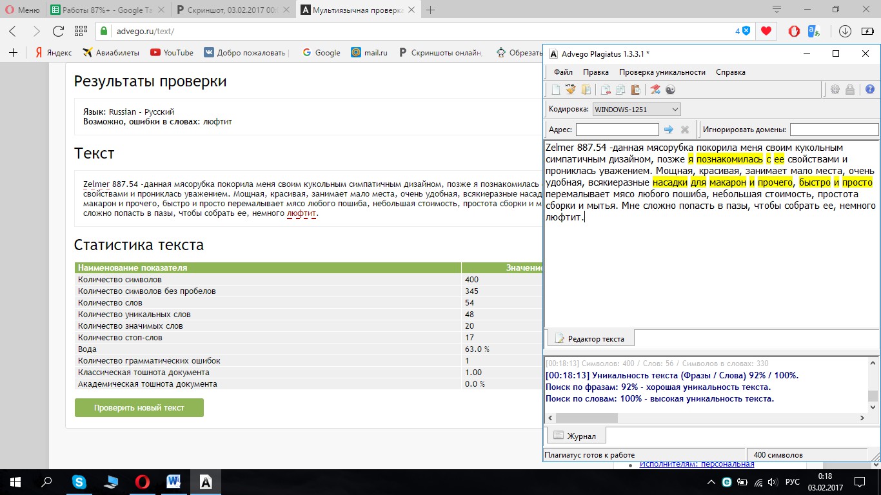Click the Адрес input field
This screenshot has width=881, height=495.
pos(617,130)
